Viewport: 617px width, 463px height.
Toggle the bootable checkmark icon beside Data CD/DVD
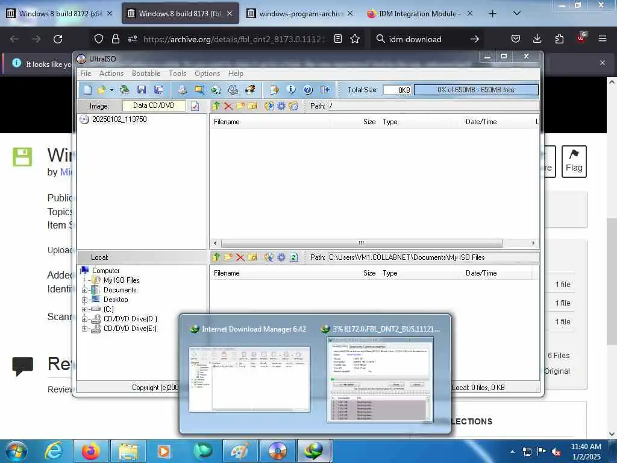(x=195, y=106)
